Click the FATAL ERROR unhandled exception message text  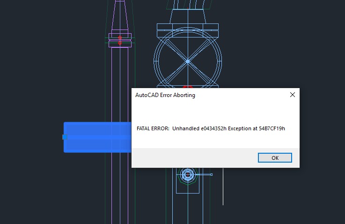pos(211,128)
